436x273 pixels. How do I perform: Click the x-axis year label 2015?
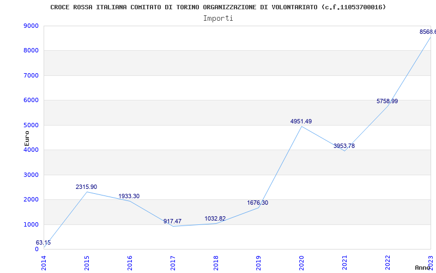pyautogui.click(x=87, y=263)
